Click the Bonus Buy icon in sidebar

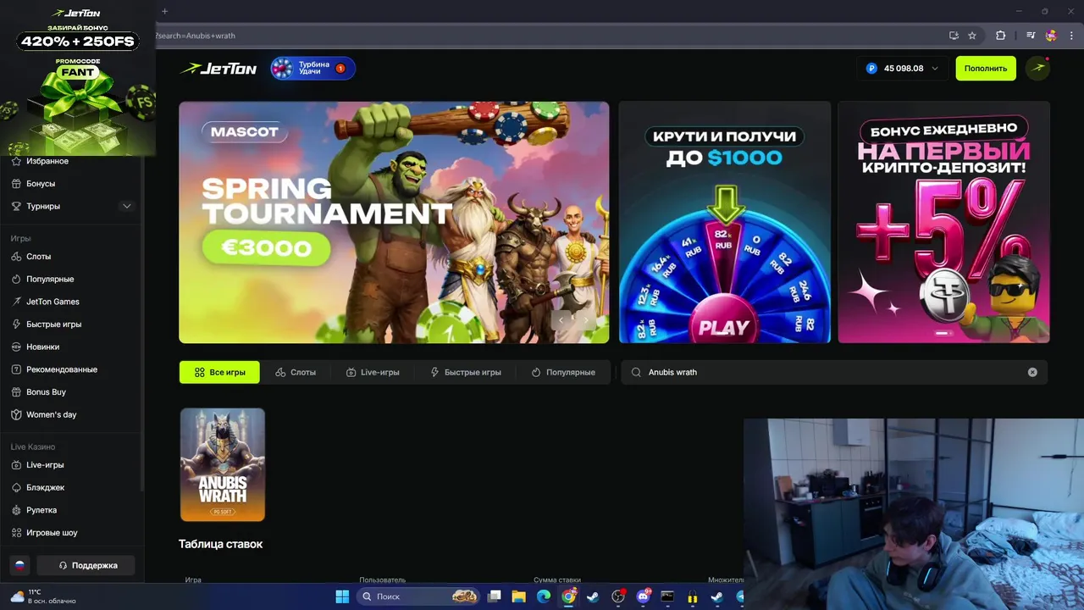[x=16, y=392]
